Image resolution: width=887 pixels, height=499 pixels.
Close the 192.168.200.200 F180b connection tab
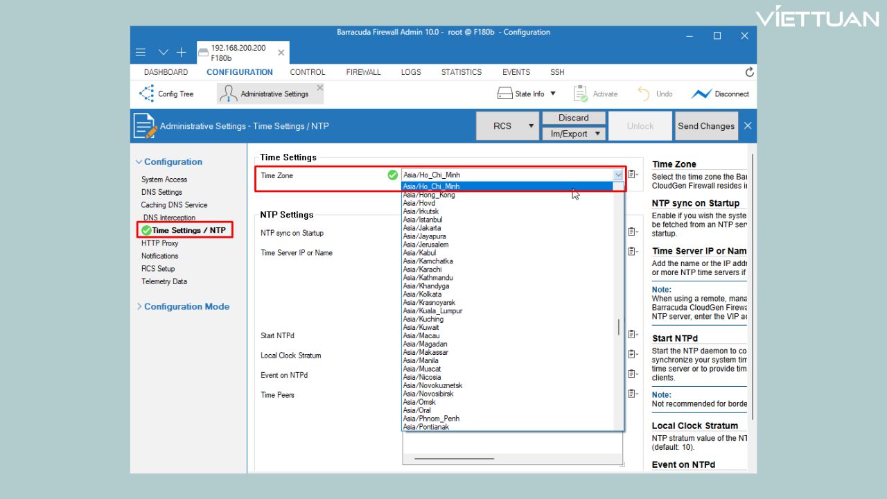[x=281, y=53]
